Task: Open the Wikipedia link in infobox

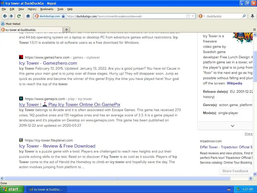Action: [x=234, y=83]
